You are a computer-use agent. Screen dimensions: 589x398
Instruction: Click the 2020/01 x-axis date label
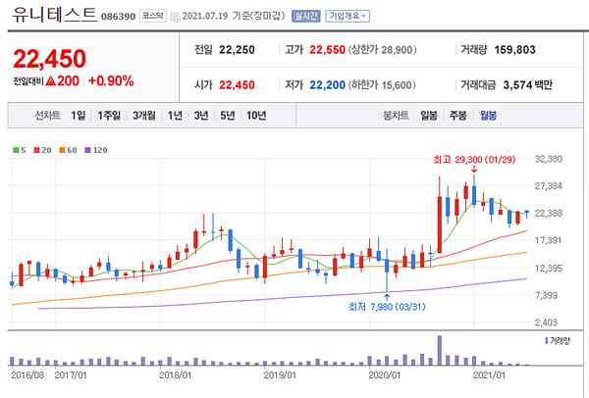[x=384, y=375]
